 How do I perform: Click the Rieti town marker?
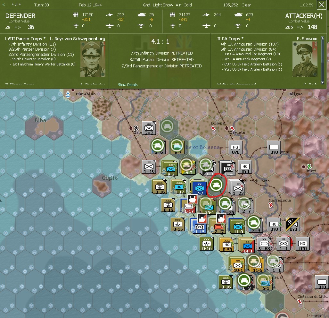[x=303, y=167]
